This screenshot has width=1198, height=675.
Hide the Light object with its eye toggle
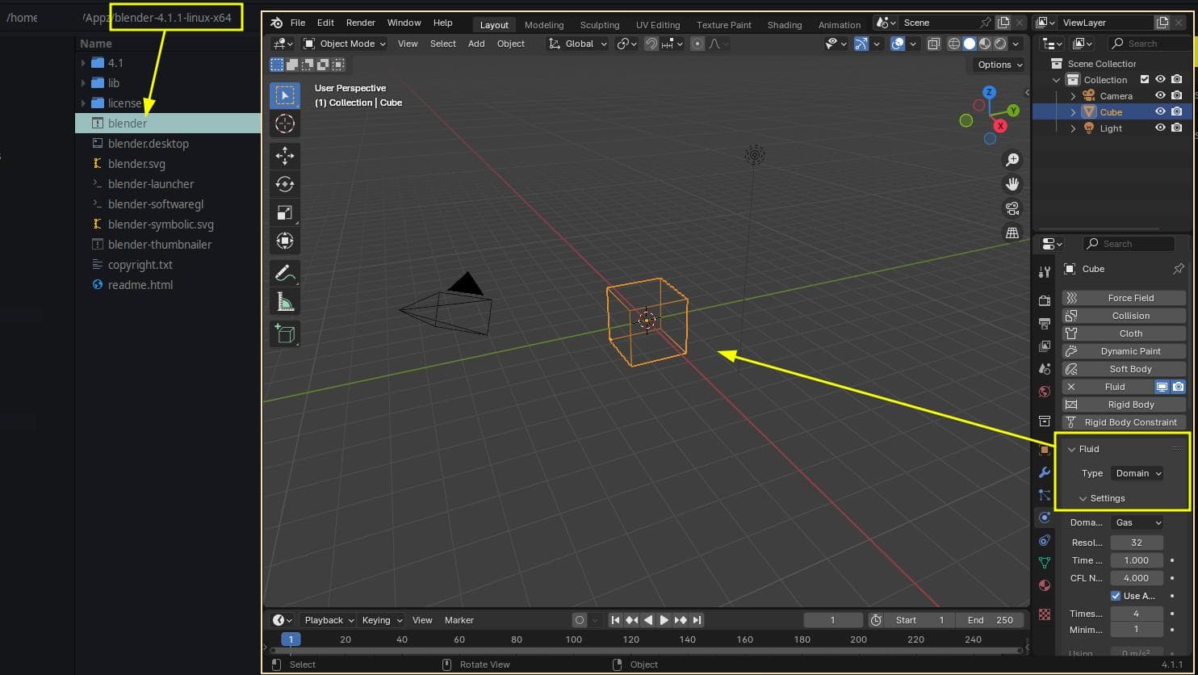pyautogui.click(x=1160, y=128)
